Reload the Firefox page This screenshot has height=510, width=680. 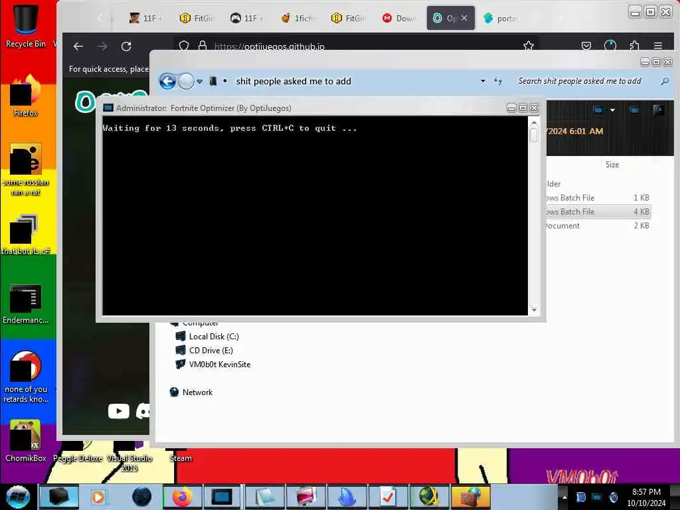tap(126, 46)
